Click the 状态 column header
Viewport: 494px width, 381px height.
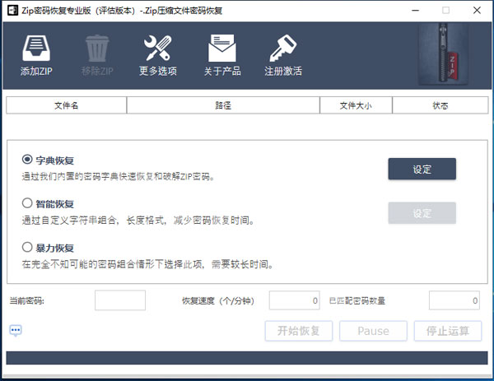(440, 105)
